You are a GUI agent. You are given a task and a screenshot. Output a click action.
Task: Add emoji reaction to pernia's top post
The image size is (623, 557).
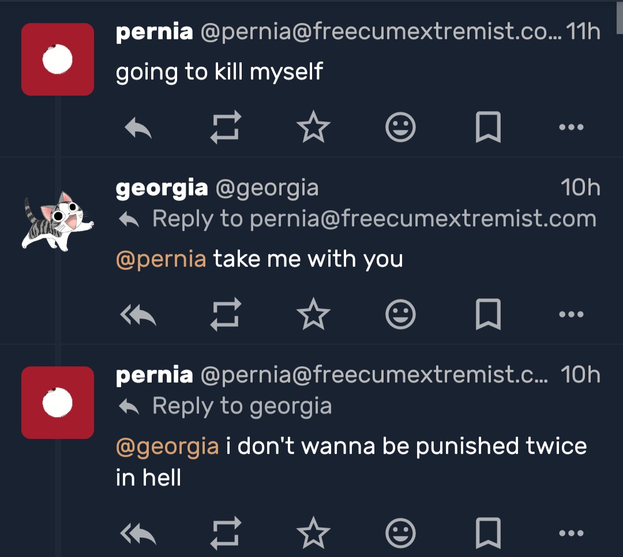[400, 127]
